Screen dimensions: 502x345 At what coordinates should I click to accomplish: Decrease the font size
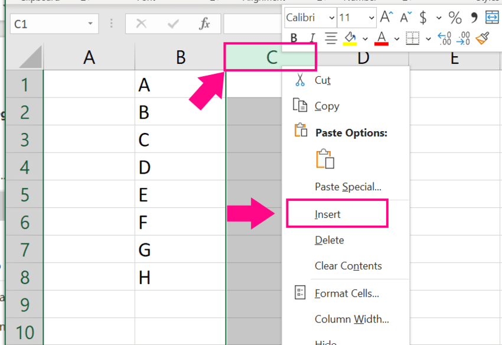pos(404,17)
